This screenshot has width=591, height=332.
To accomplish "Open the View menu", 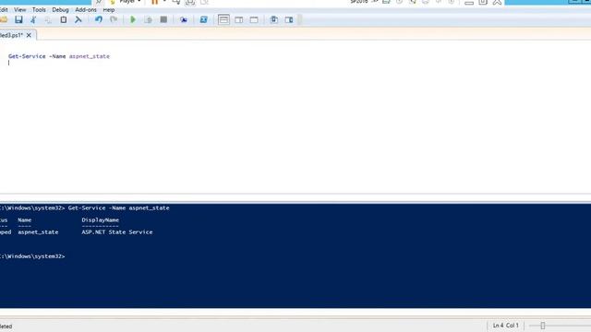I will click(20, 10).
